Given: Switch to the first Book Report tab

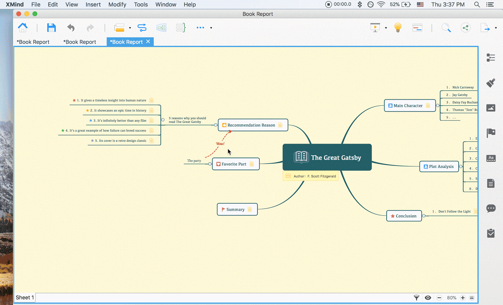Looking at the screenshot, I should pos(33,42).
